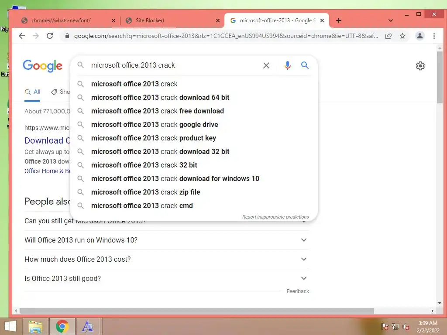447x335 pixels.
Task: Open the tab search dropdown arrow
Action: (x=391, y=21)
